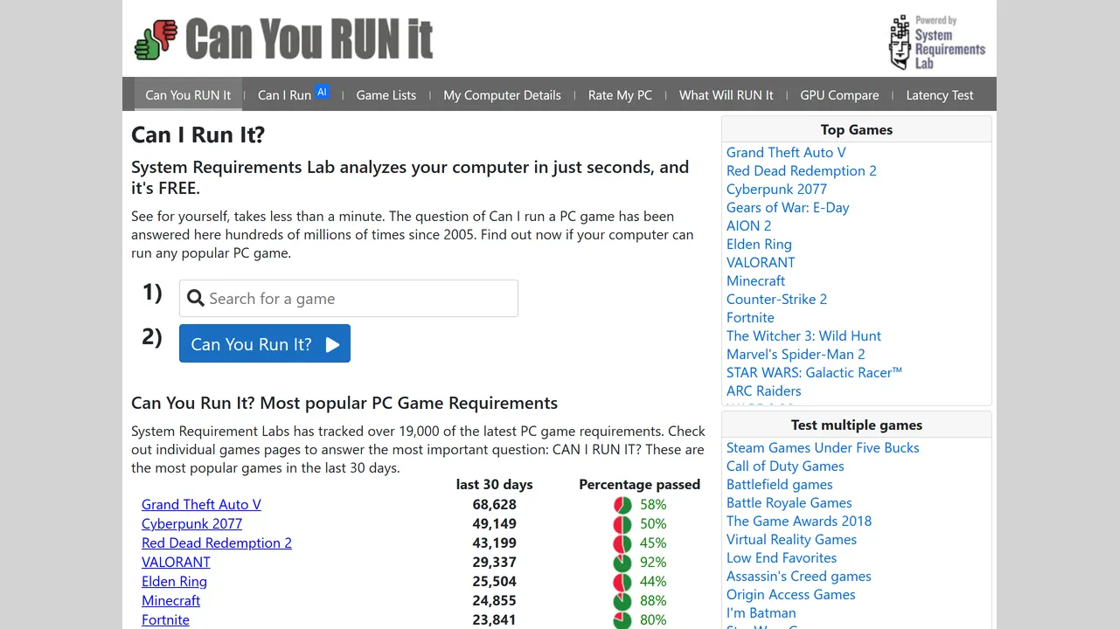Open Red Dead Redemption 2 in popular table
The width and height of the screenshot is (1119, 629).
217,543
